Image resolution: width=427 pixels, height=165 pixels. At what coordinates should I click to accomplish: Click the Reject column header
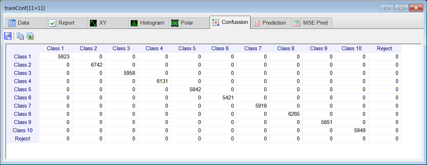384,48
